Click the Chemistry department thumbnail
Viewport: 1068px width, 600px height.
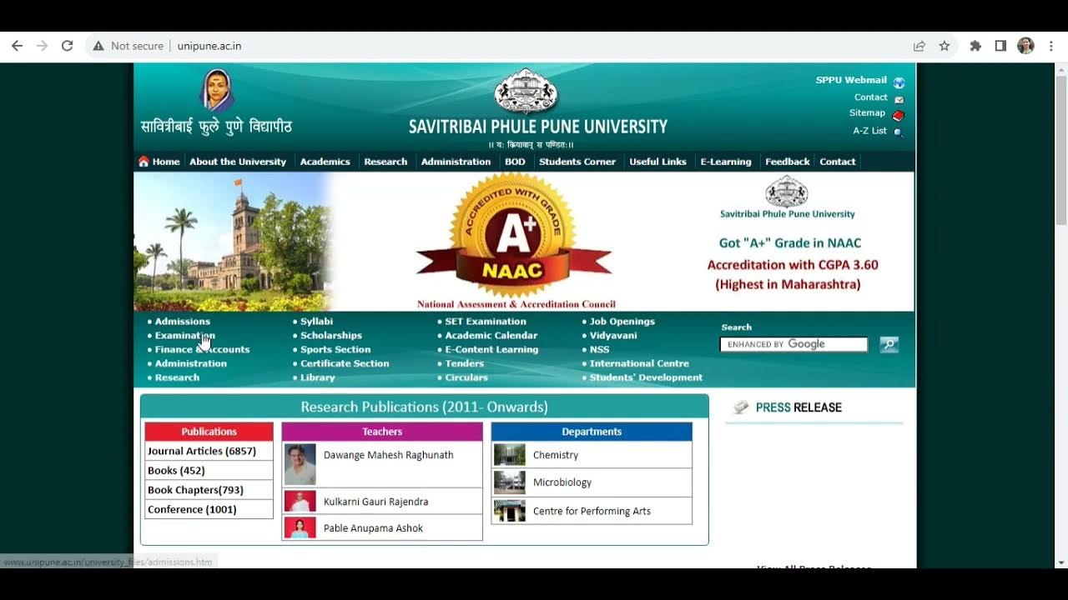509,455
